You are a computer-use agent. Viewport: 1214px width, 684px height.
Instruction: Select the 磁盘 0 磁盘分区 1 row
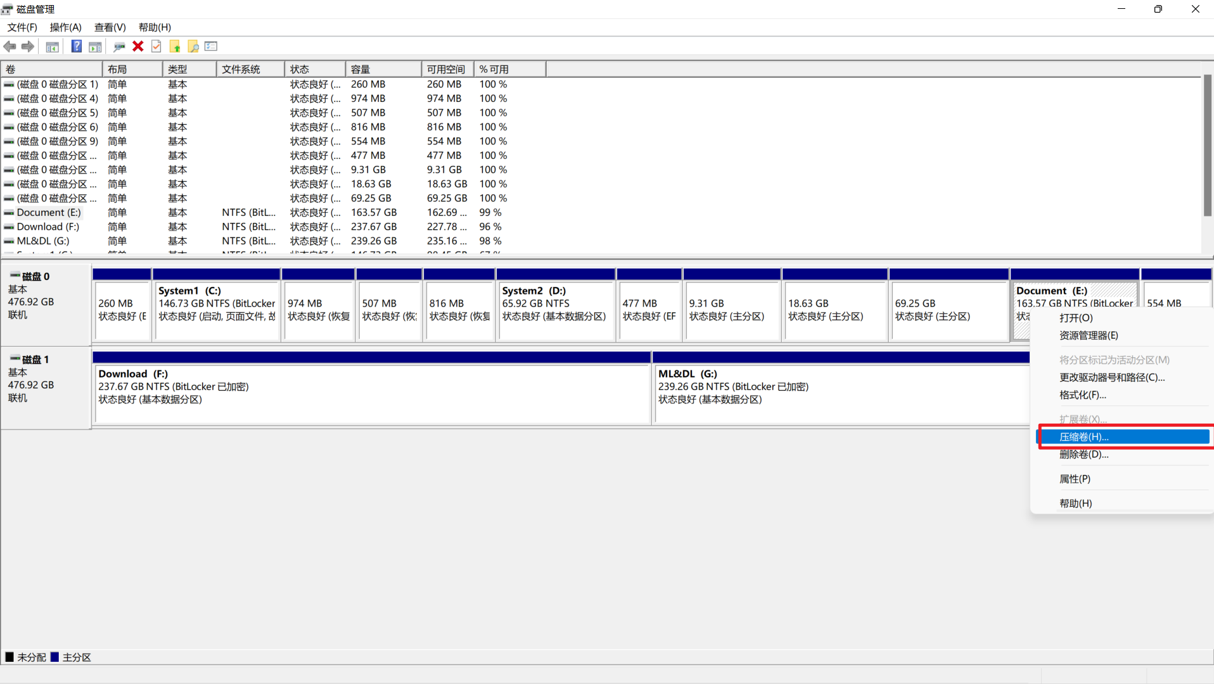tap(272, 84)
